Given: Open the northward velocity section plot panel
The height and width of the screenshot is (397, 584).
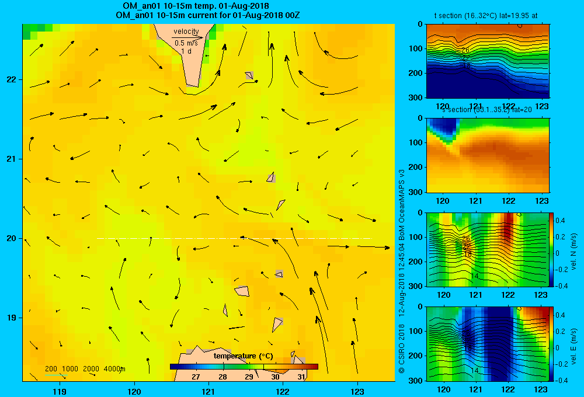Looking at the screenshot, I should point(488,249).
